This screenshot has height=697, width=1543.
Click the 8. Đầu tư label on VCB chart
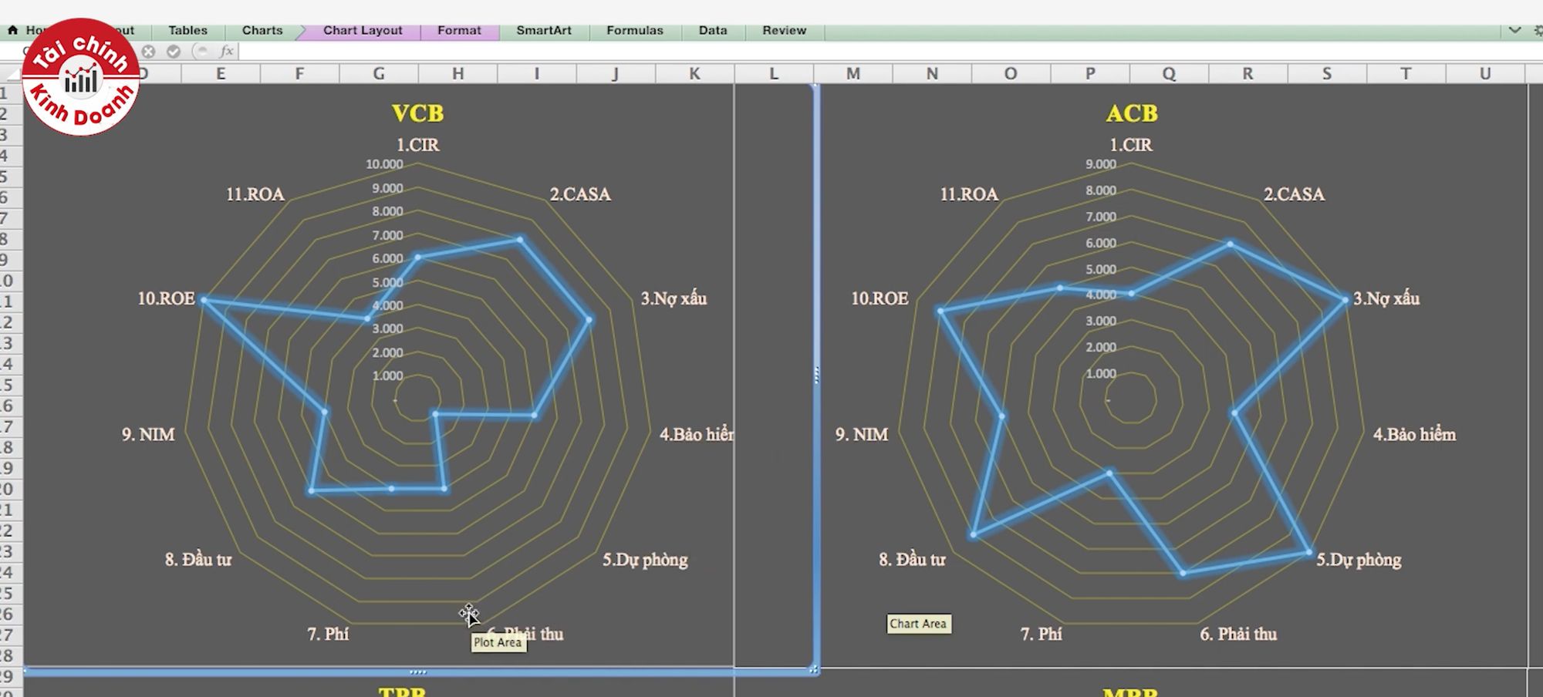(x=198, y=560)
